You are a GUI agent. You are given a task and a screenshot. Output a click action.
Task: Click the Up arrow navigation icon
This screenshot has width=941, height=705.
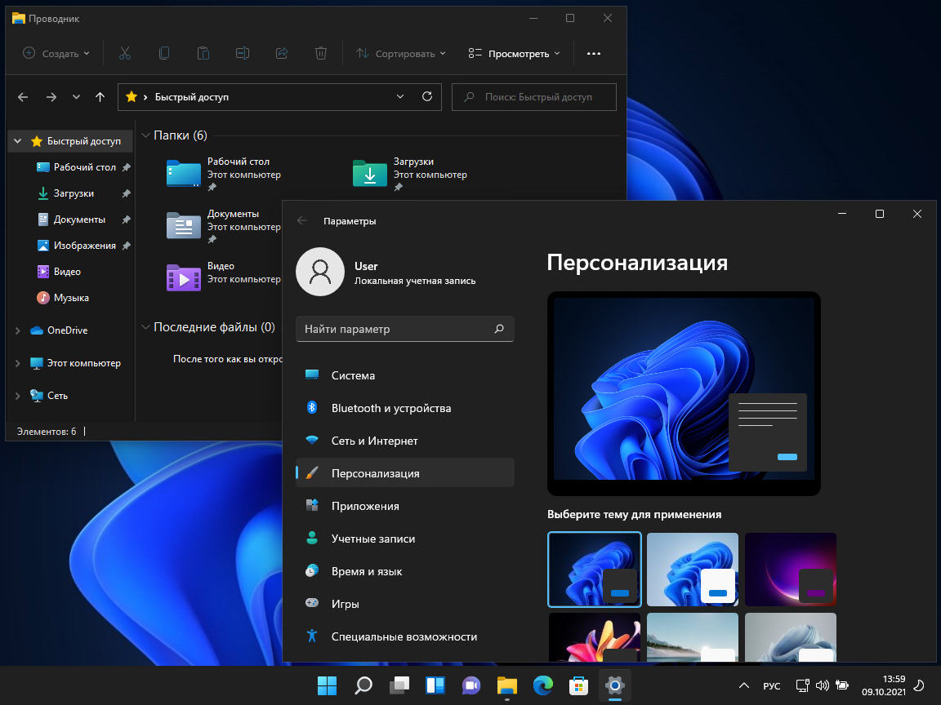(x=100, y=96)
